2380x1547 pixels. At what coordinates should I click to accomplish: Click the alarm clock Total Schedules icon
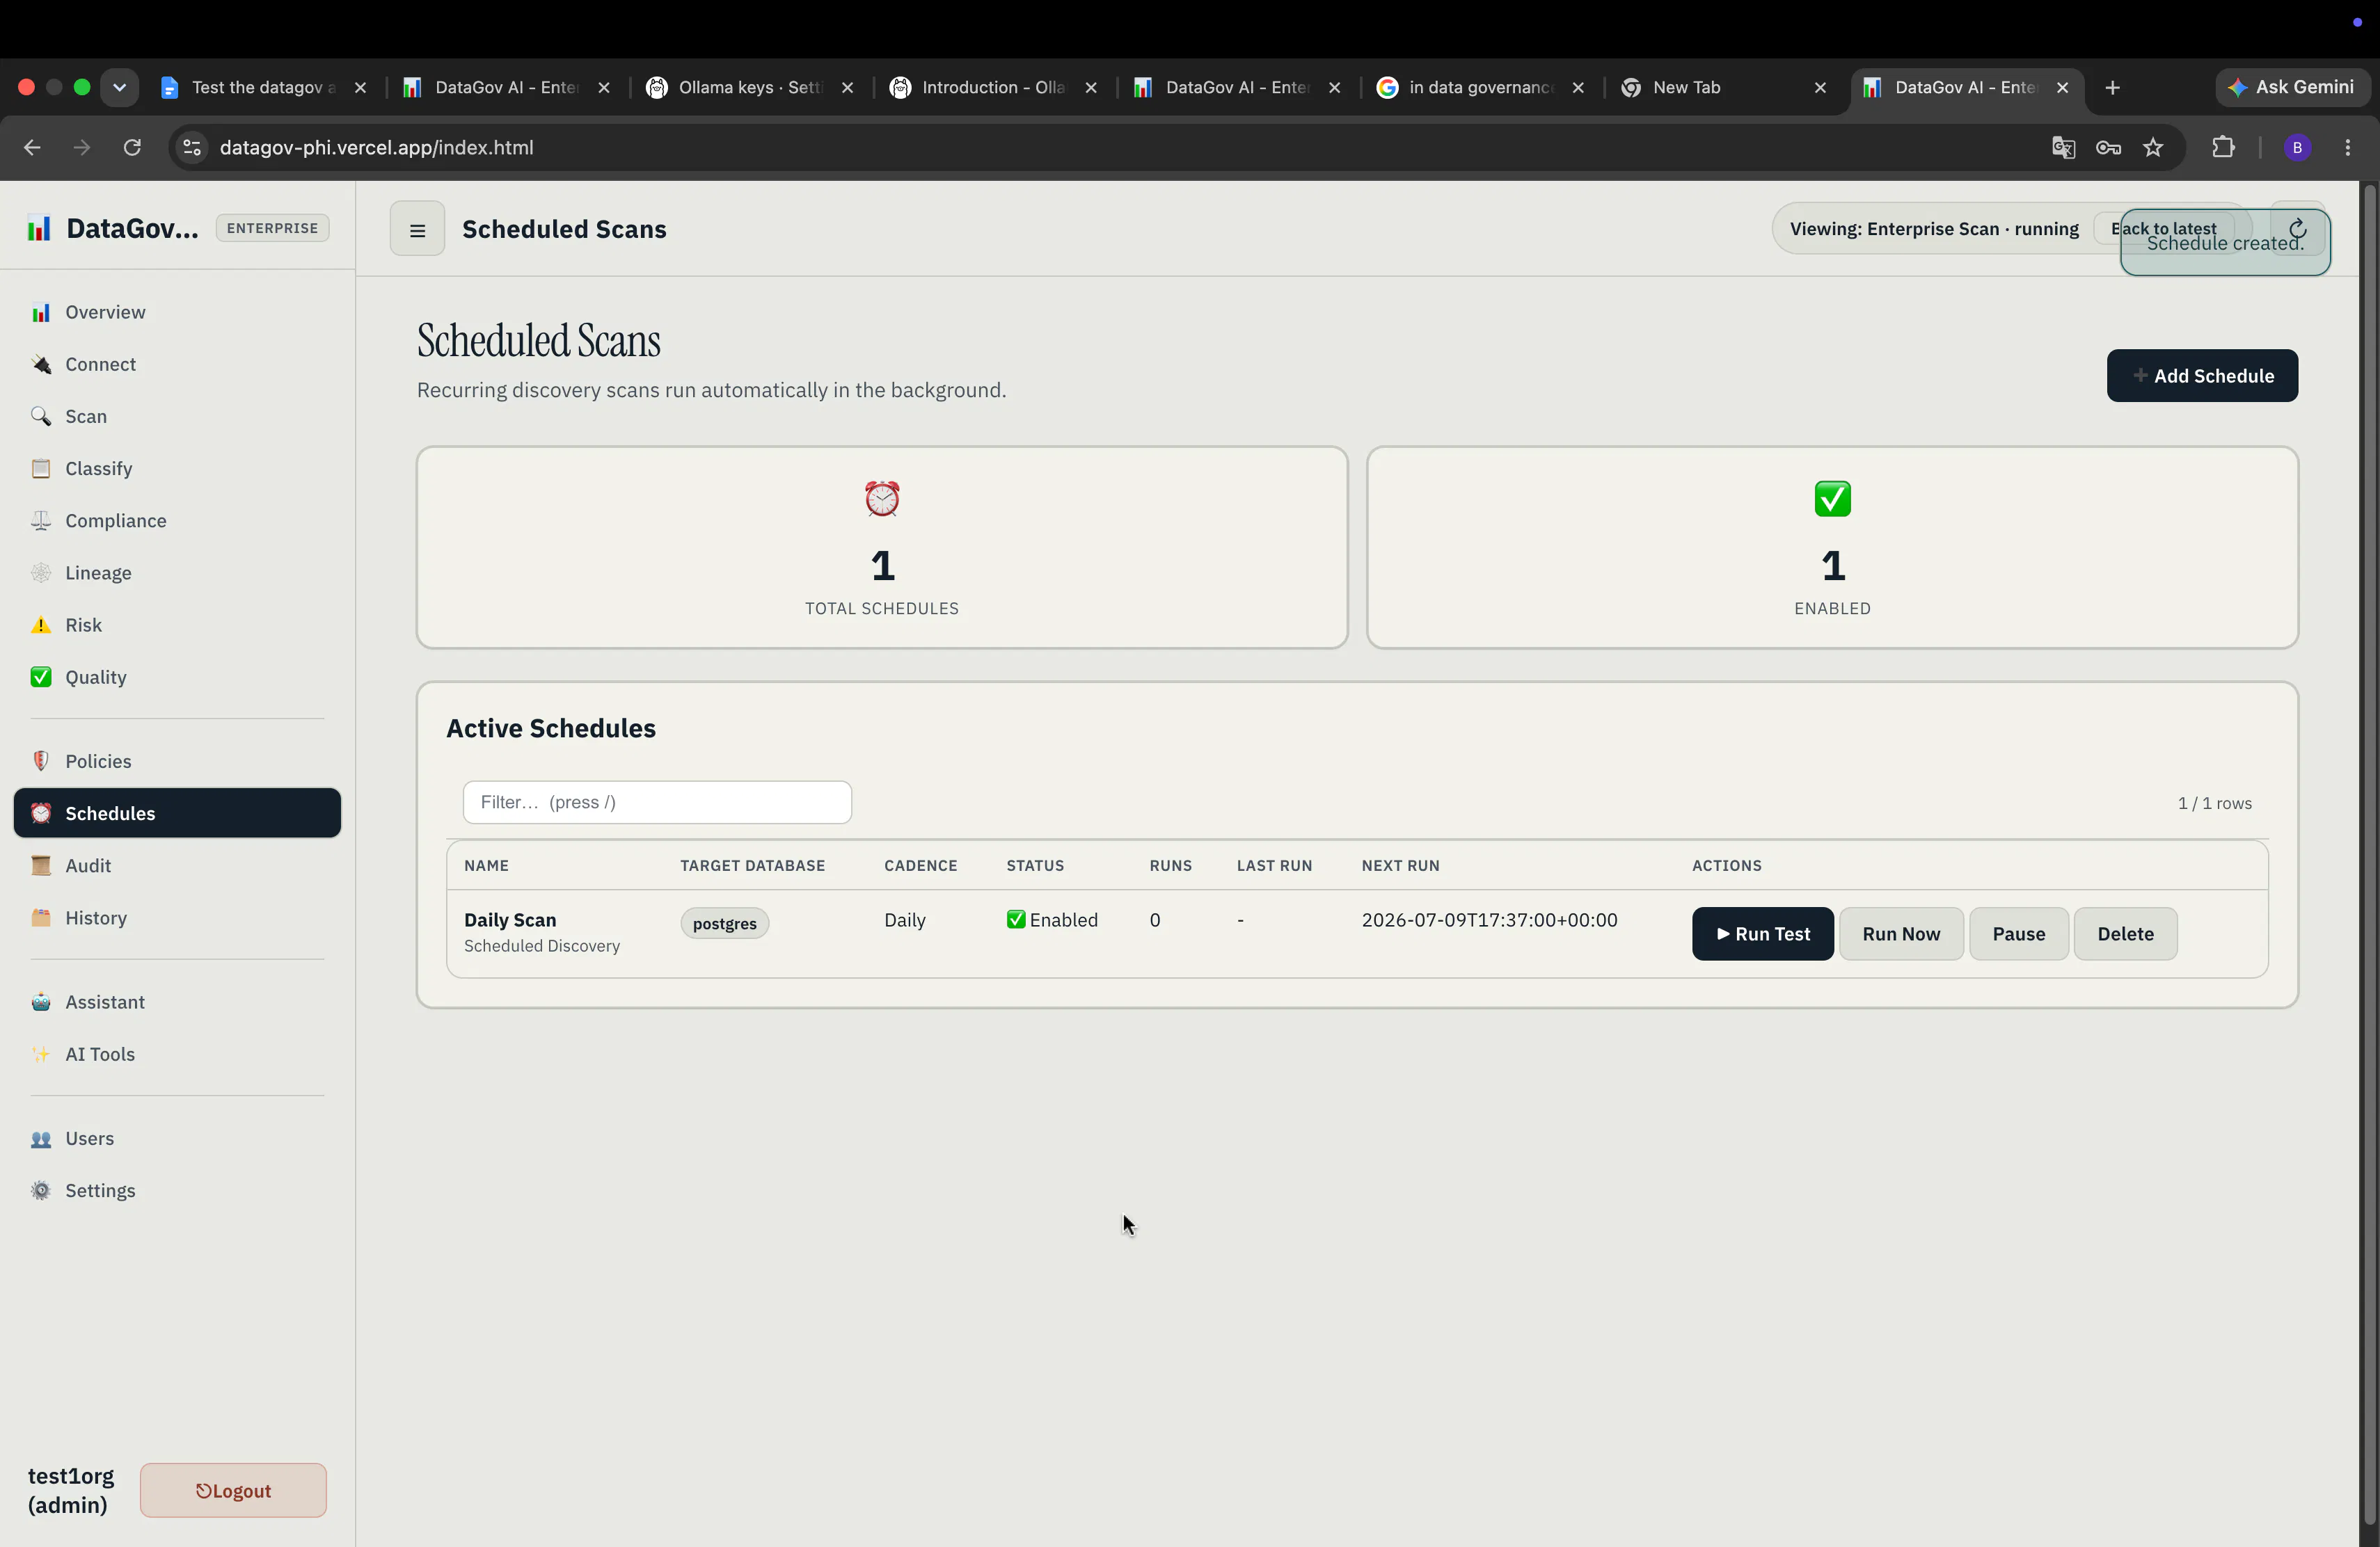(x=882, y=497)
